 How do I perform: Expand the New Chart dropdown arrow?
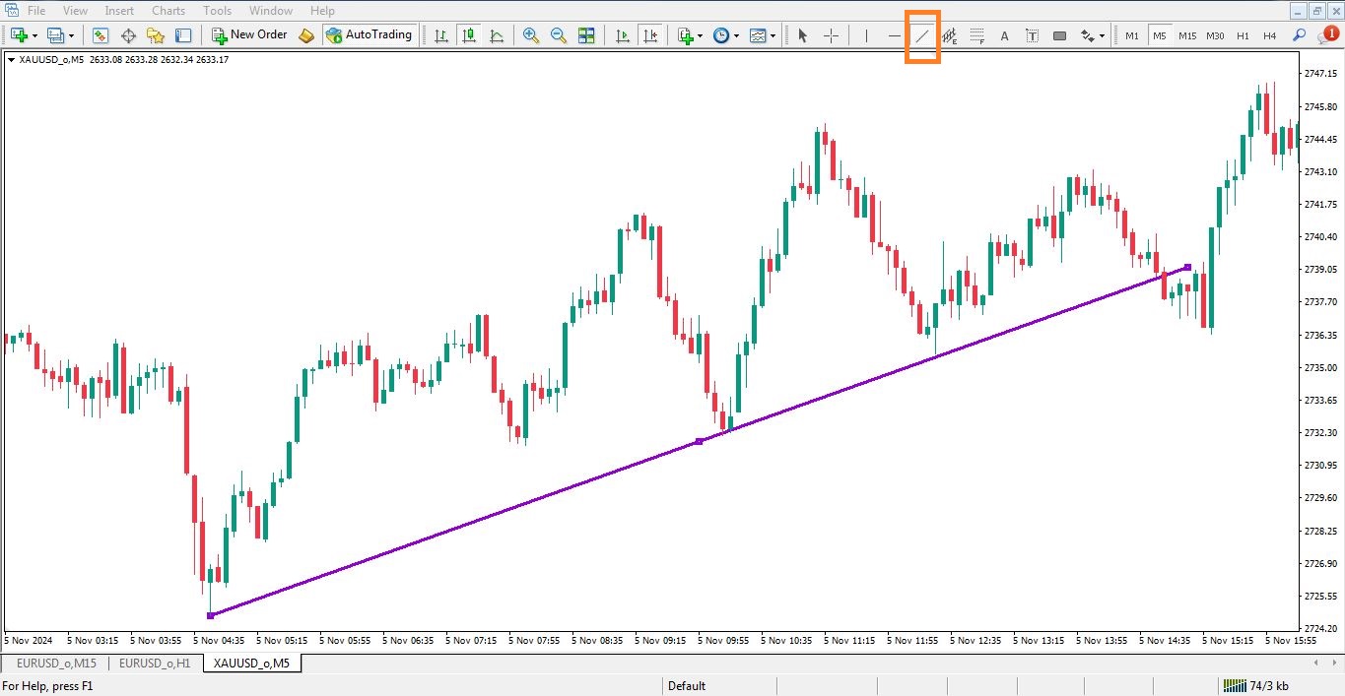pos(35,35)
